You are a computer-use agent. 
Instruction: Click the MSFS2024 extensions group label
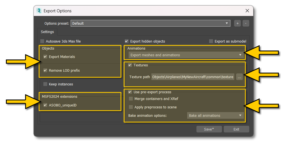point(59,96)
